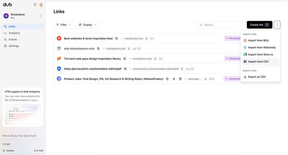The image size is (288, 155).
Task: Open UTM support in Dub Analytics card
Action: coord(23,107)
